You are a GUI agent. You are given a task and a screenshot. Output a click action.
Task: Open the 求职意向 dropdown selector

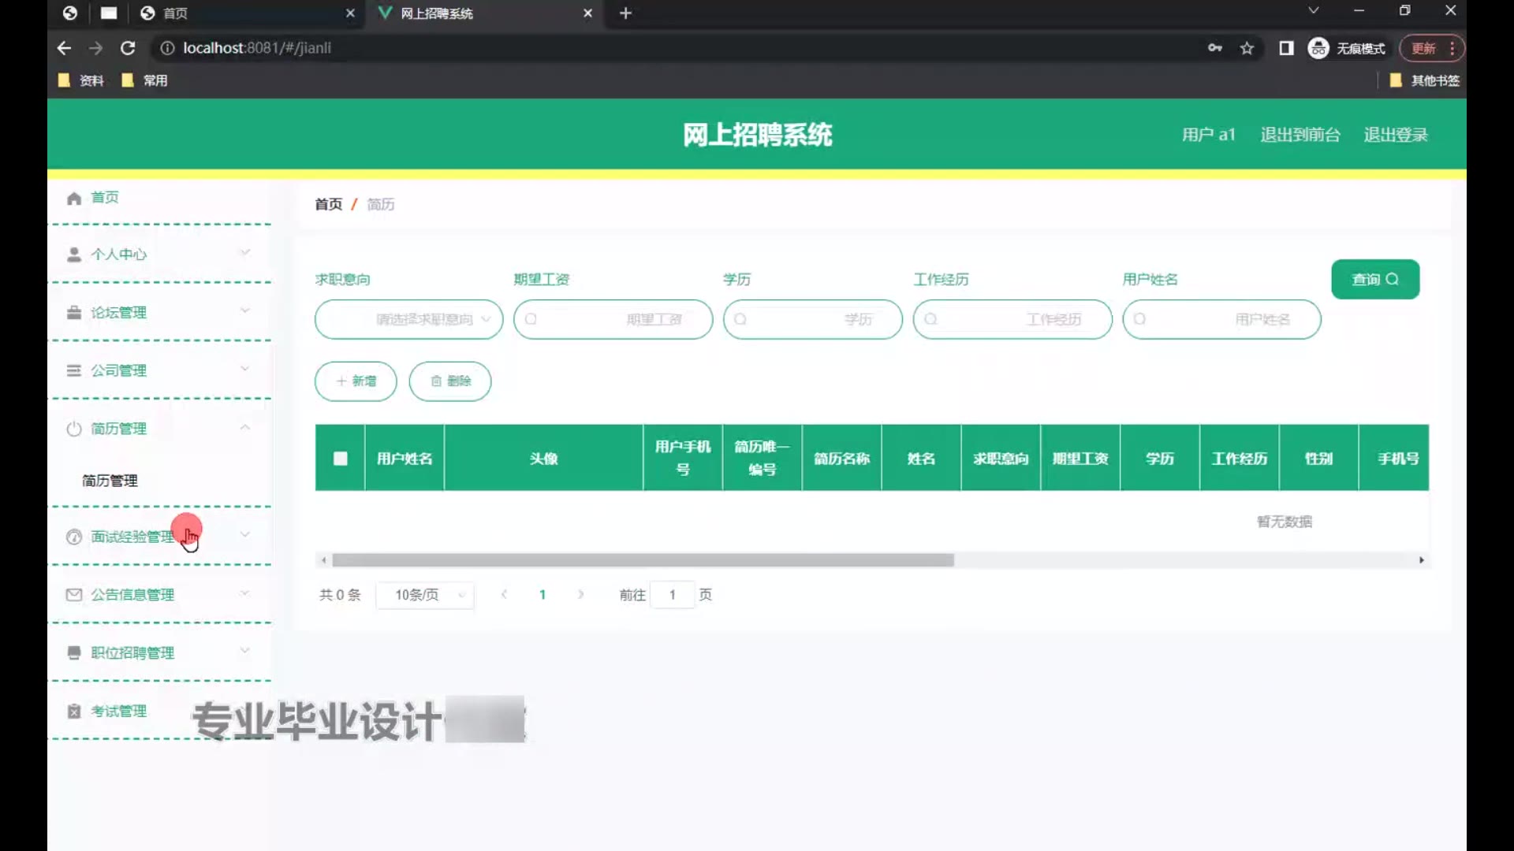(x=408, y=319)
